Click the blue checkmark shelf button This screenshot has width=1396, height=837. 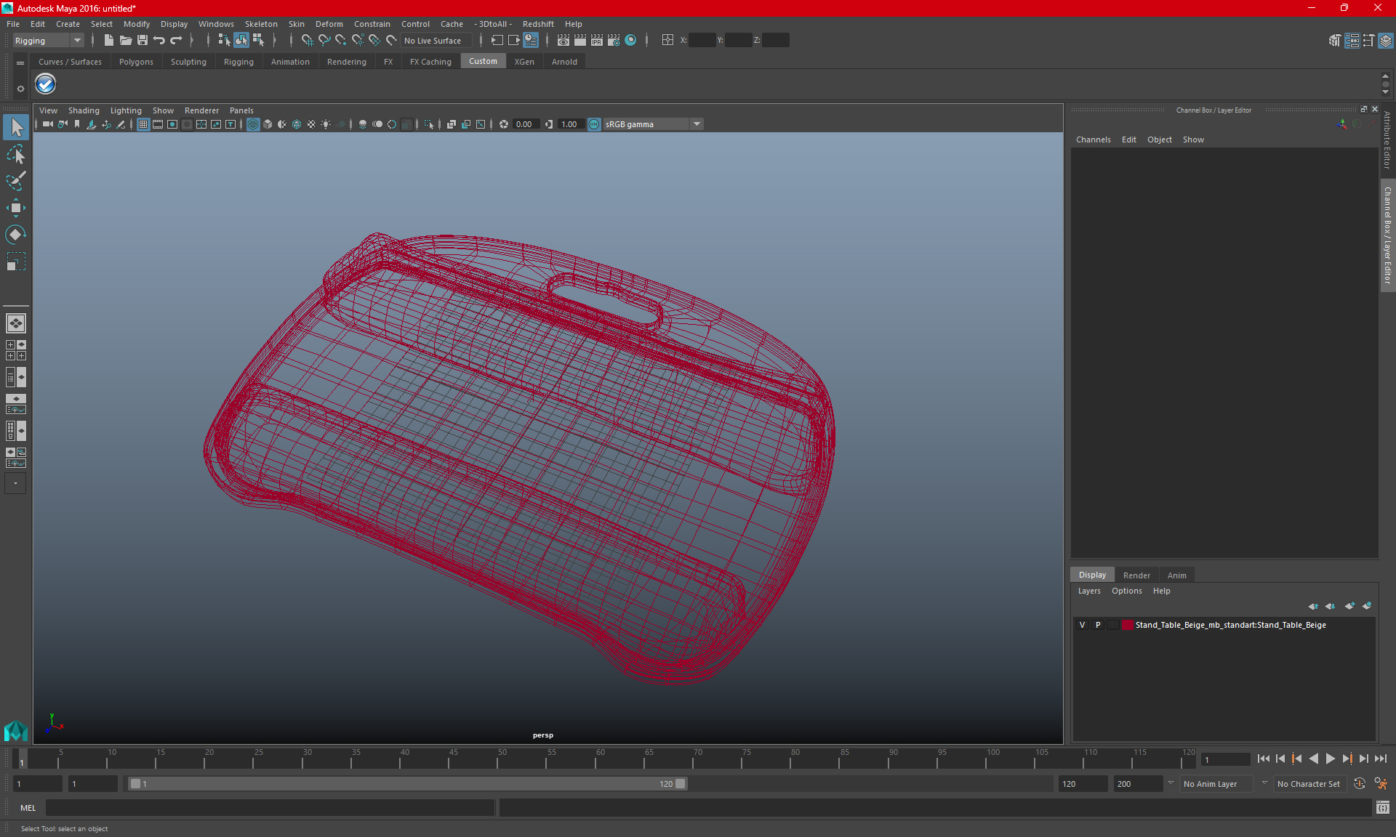[45, 84]
